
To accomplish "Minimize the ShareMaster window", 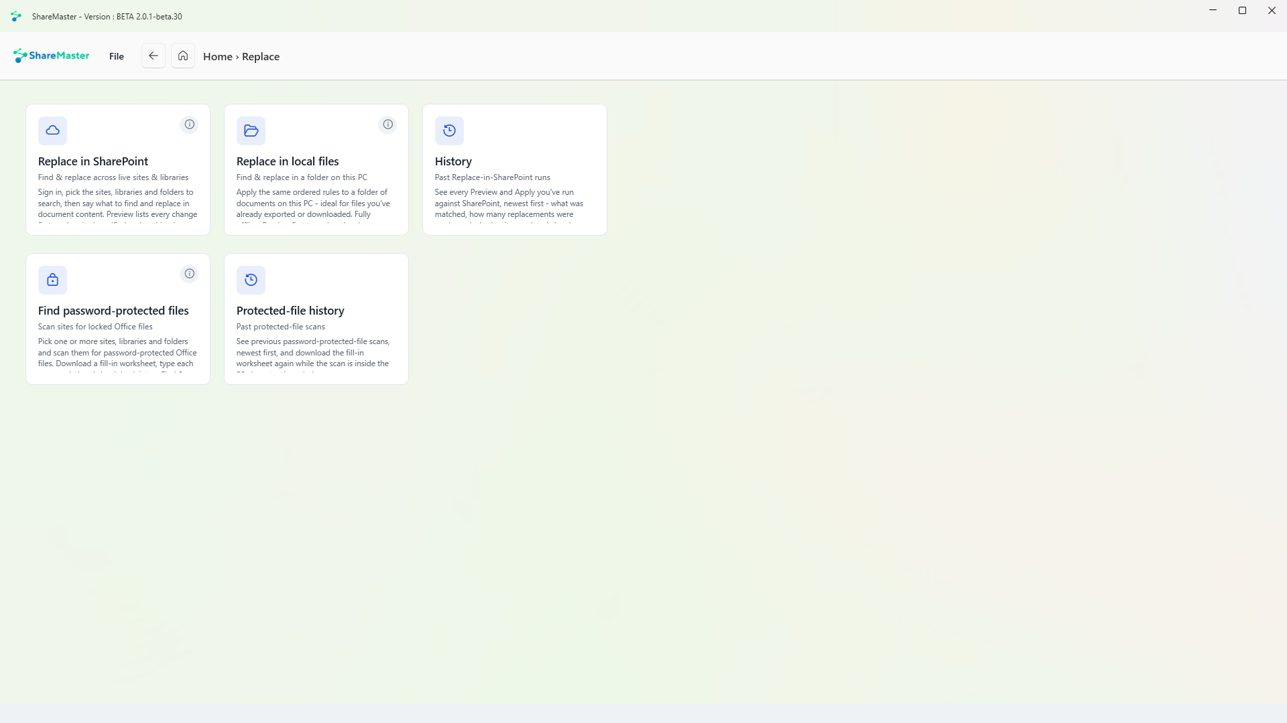I will (x=1213, y=11).
